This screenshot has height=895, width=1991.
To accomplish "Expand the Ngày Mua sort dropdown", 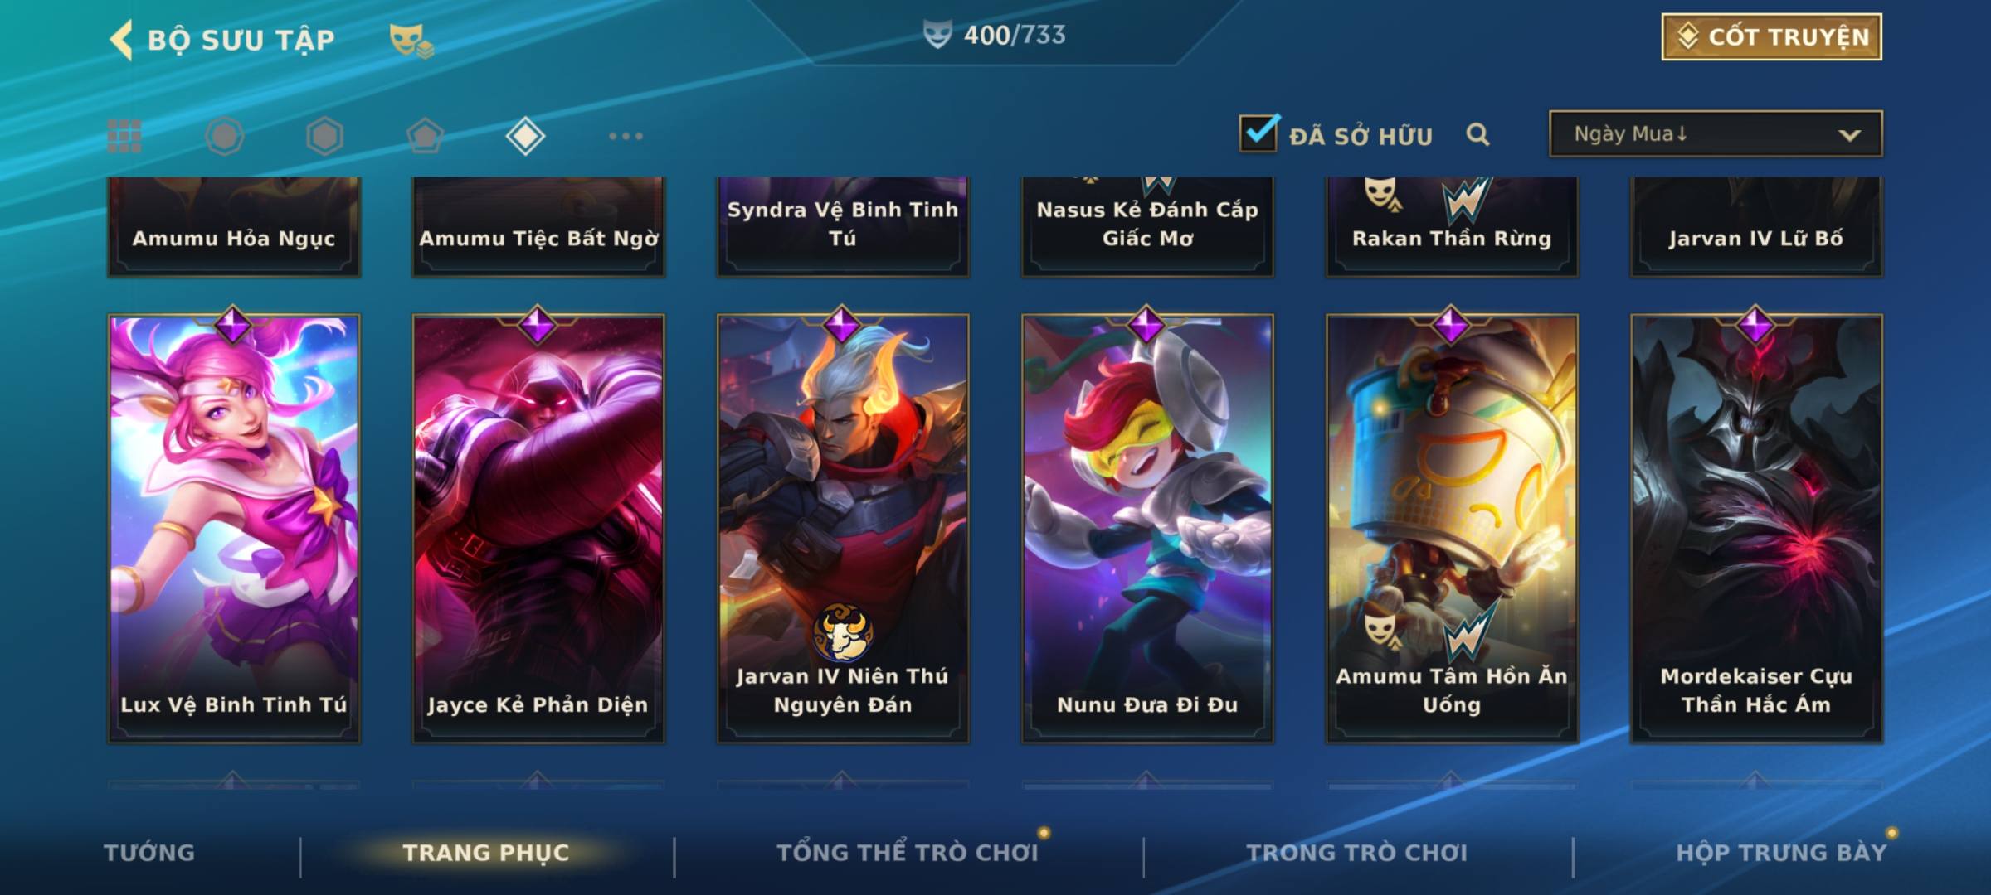I will tap(1716, 133).
